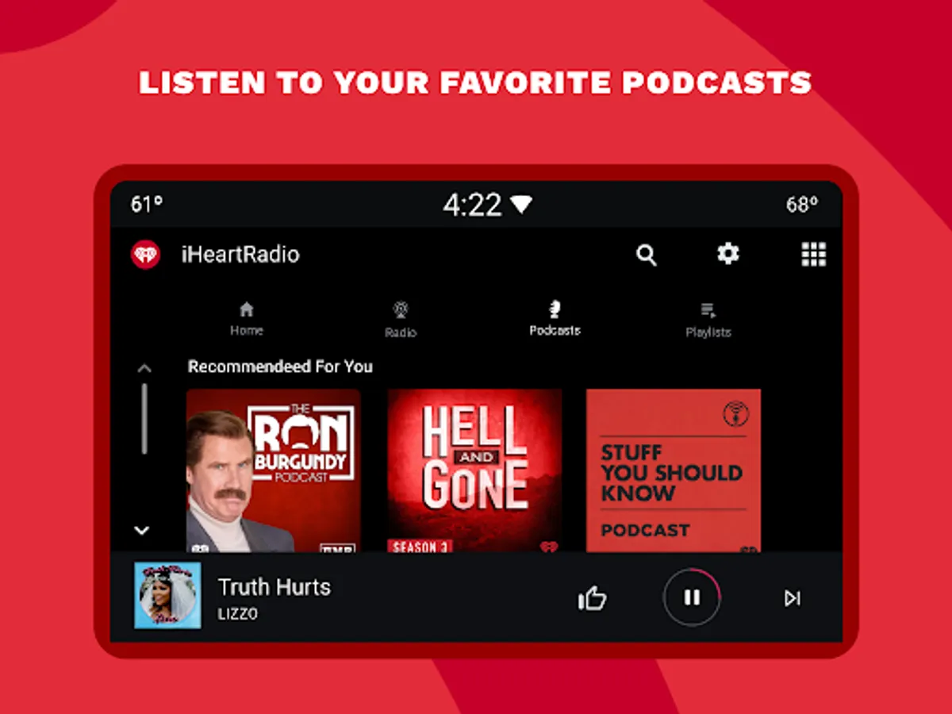The height and width of the screenshot is (714, 952).
Task: Click the Truth Hurts song title
Action: [x=274, y=587]
